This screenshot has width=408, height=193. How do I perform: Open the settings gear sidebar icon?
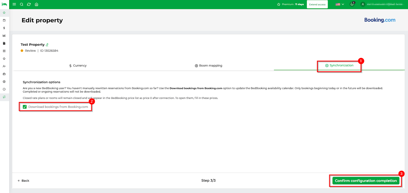pos(4,82)
